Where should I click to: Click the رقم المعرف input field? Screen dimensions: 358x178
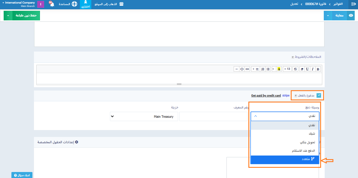(213, 117)
